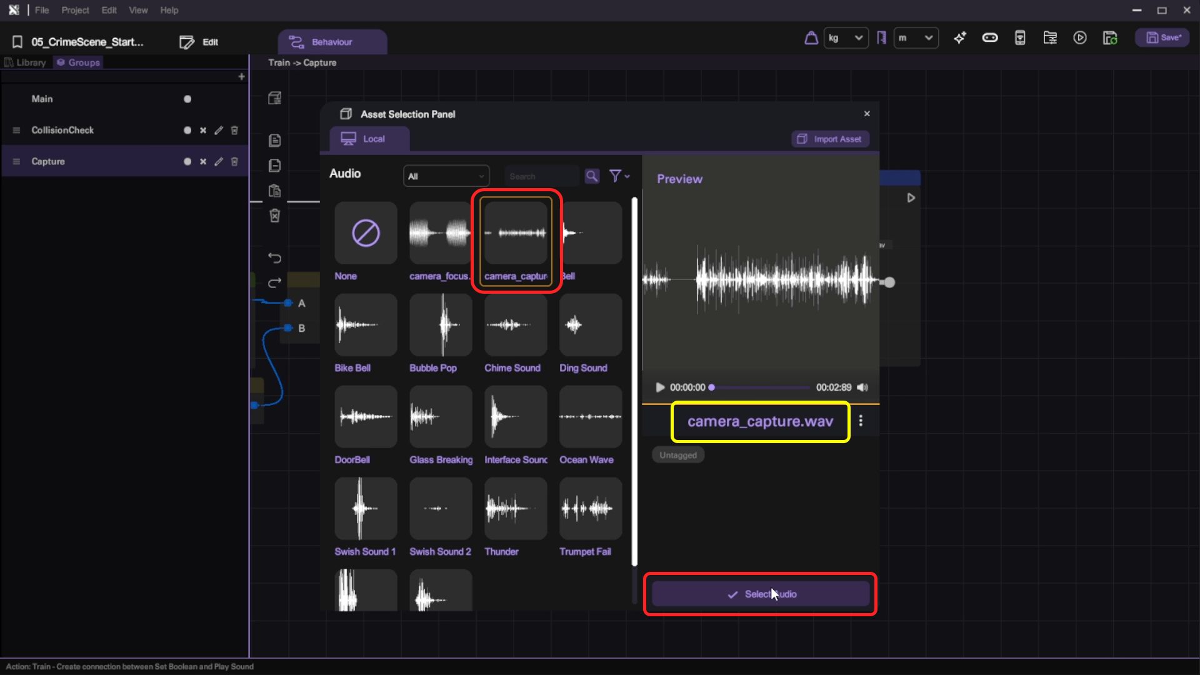Click the audio preview seek slider
Screen dimensions: 1200x675
coord(759,387)
